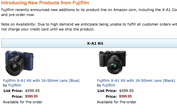The width and height of the screenshot is (177, 112).
Task: Click the $599.95 list price under the black kit
Action: pos(126,91)
